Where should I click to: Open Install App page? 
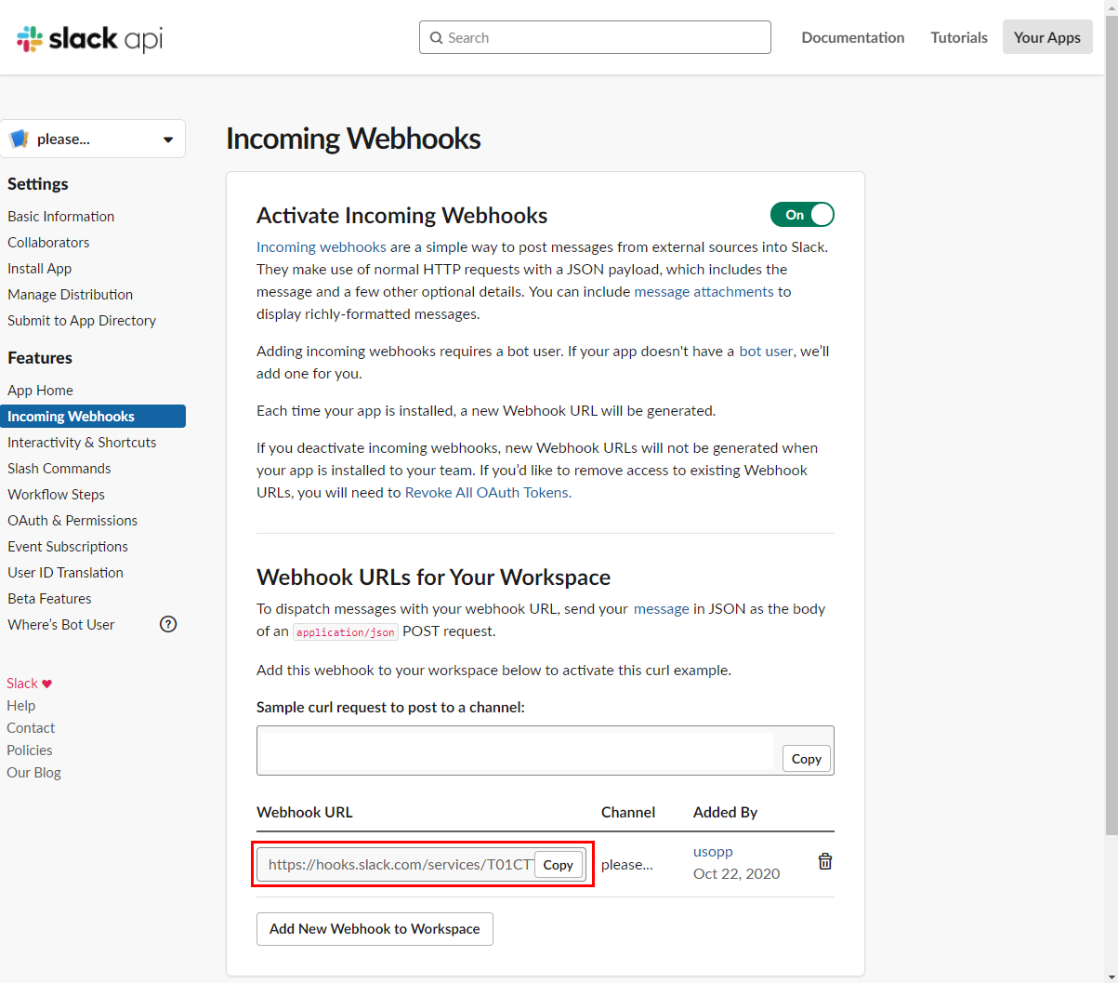tap(40, 268)
